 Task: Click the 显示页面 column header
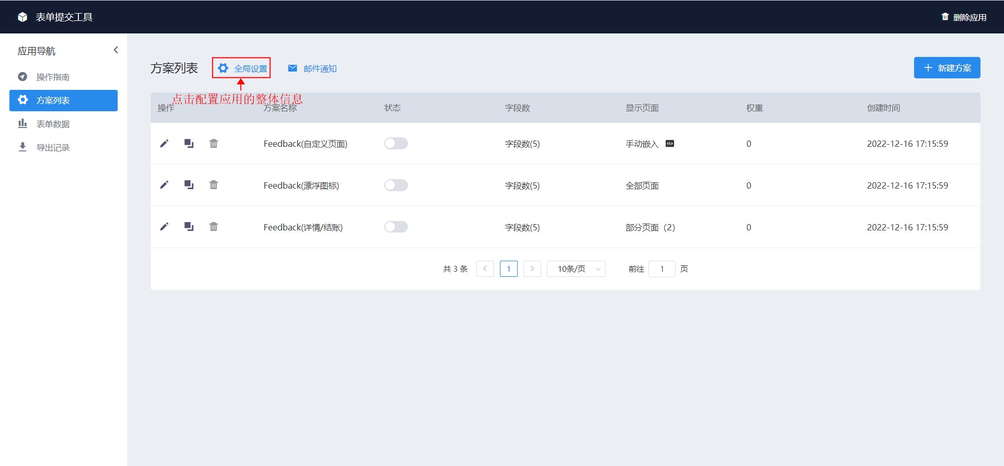pyautogui.click(x=642, y=108)
